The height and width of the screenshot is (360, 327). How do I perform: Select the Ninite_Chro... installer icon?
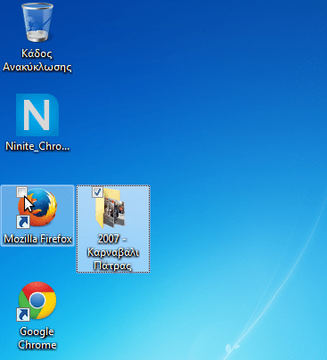[37, 115]
